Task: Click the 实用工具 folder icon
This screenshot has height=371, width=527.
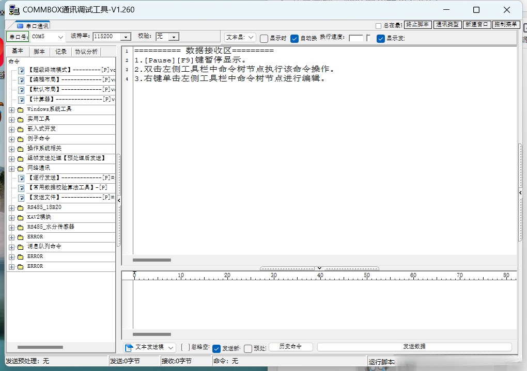Action: [21, 120]
